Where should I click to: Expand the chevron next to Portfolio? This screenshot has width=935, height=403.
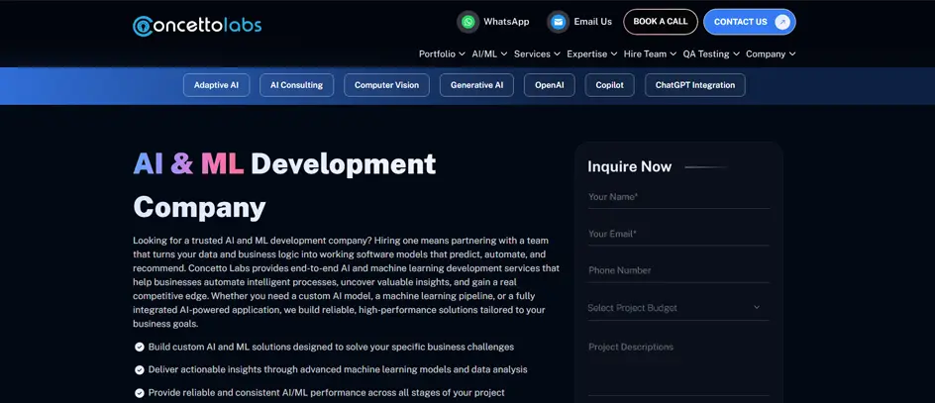pyautogui.click(x=462, y=54)
